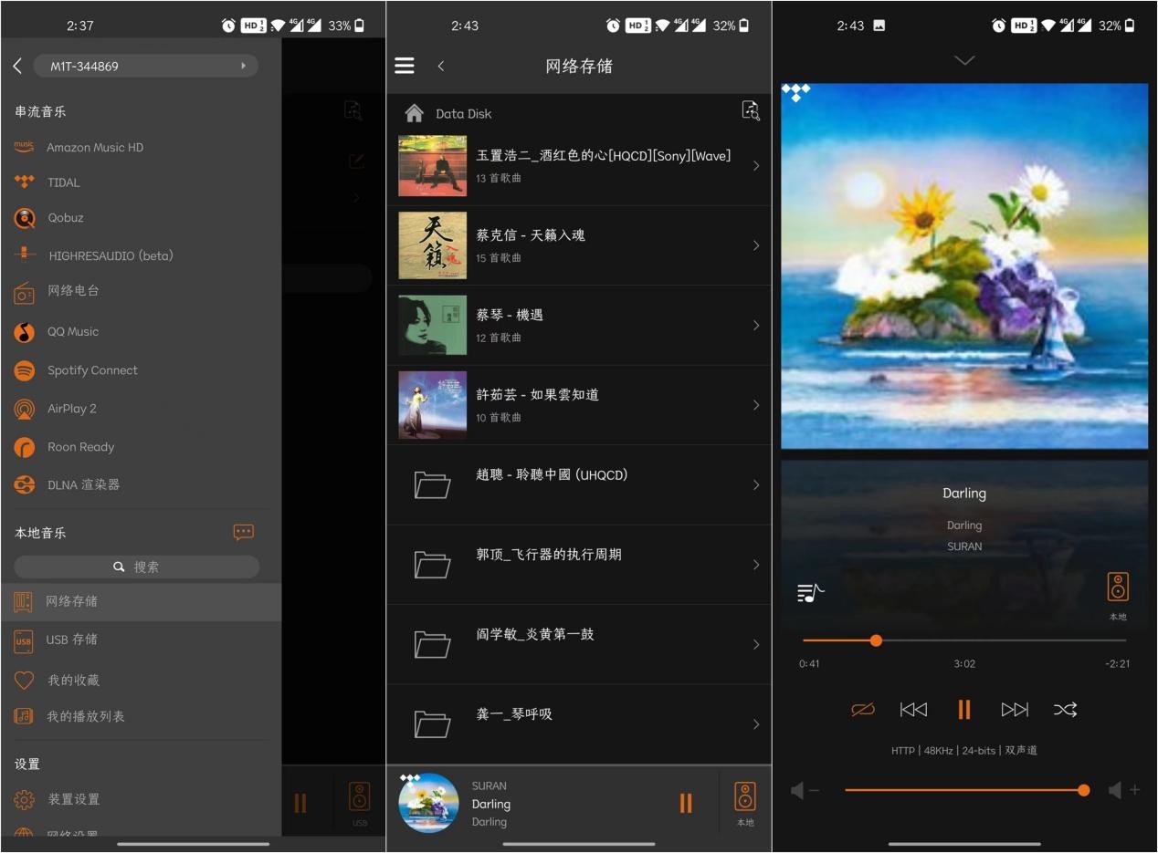Toggle shuffle playback mode
Screen dimensions: 1158x853
[x=1066, y=709]
